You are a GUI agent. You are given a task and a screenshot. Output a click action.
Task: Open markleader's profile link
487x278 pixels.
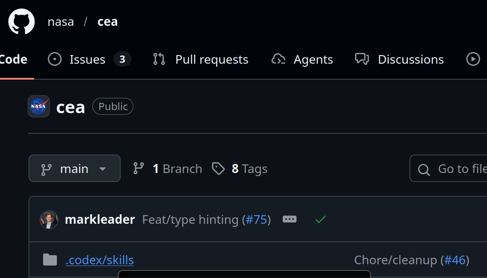(x=100, y=219)
